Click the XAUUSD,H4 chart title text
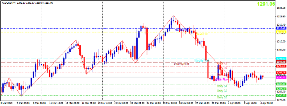Image resolution: width=287 pixels, height=106 pixels. coord(9,3)
